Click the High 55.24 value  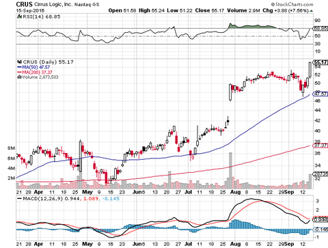coord(152,10)
